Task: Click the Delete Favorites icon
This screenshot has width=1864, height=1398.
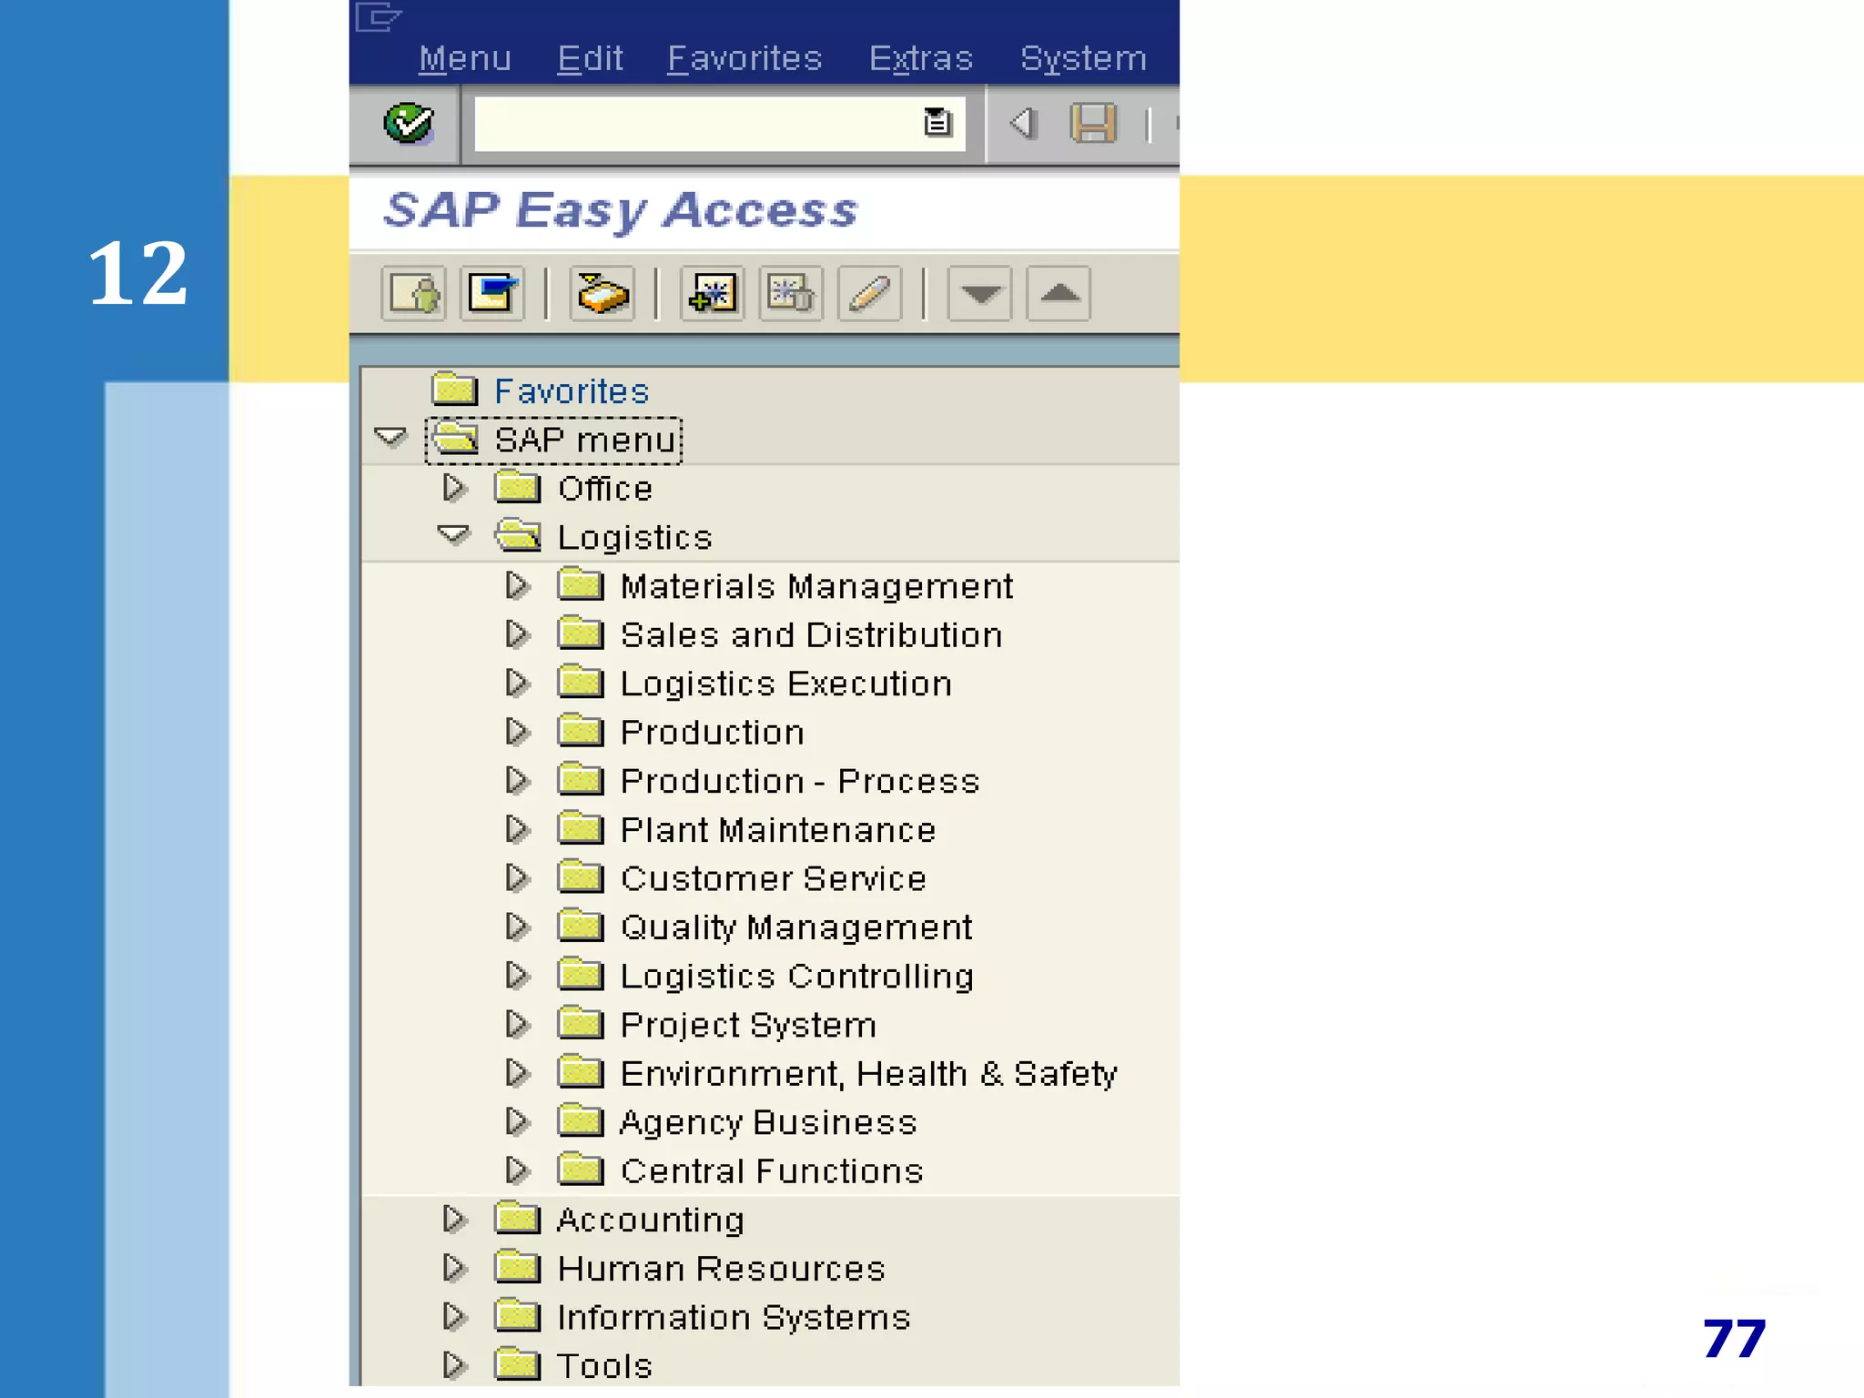Action: pyautogui.click(x=790, y=294)
